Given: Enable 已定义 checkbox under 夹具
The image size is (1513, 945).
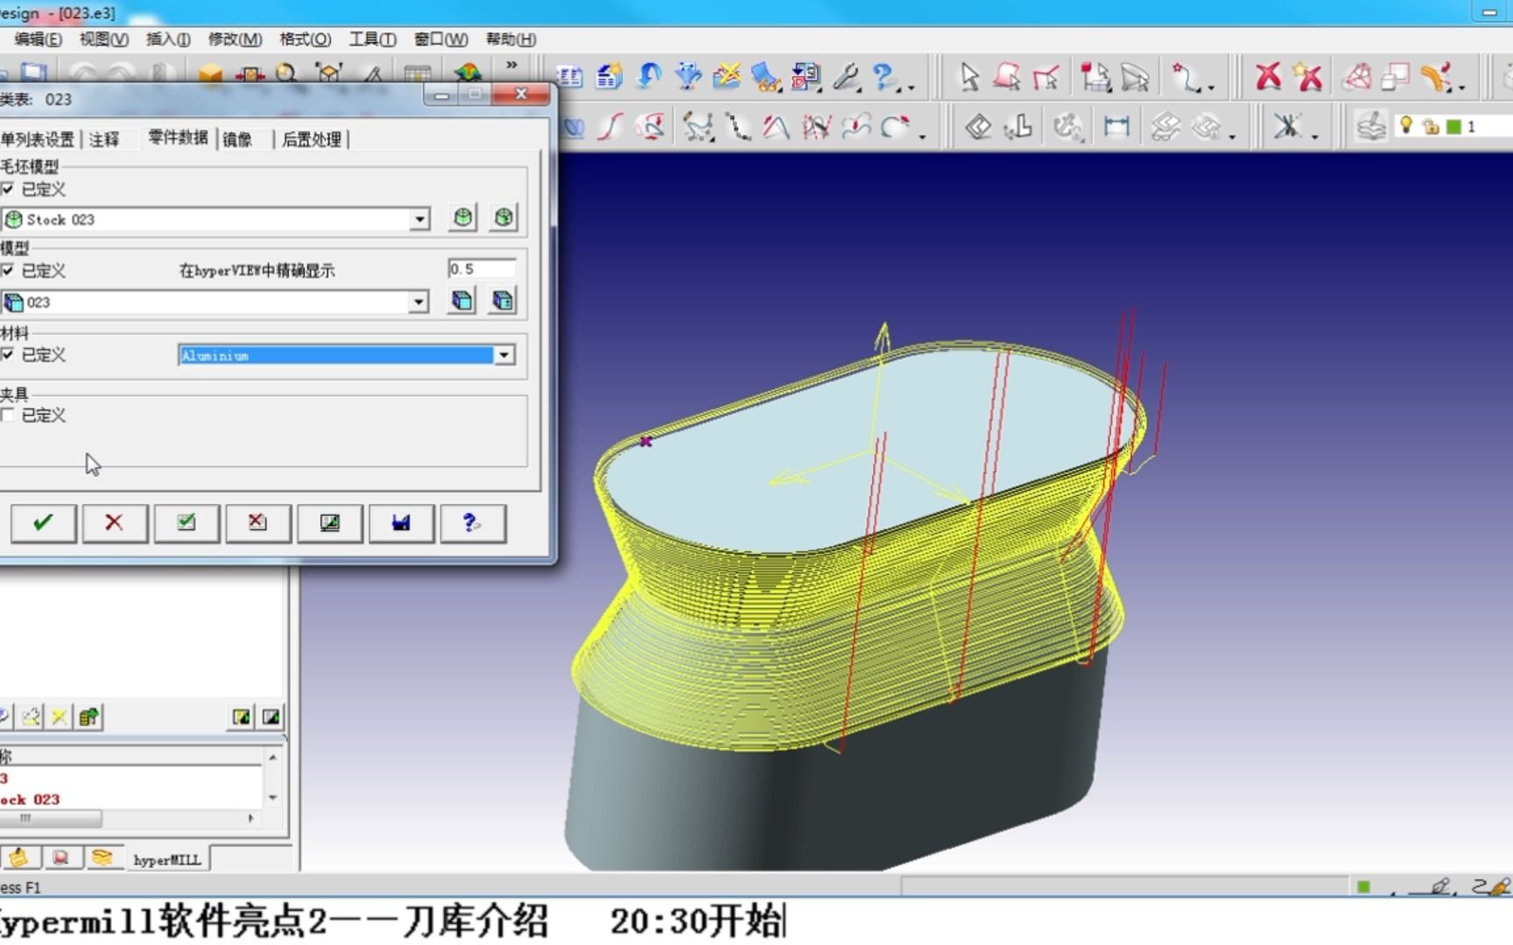Looking at the screenshot, I should (8, 415).
